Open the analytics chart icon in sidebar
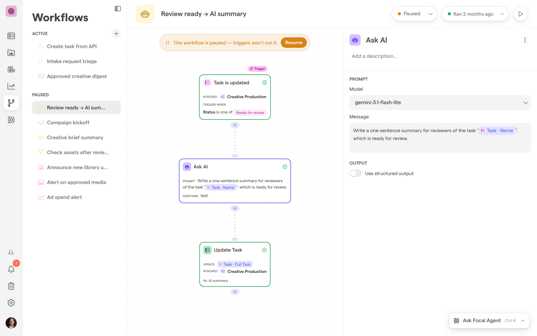537x336 pixels. pyautogui.click(x=11, y=86)
